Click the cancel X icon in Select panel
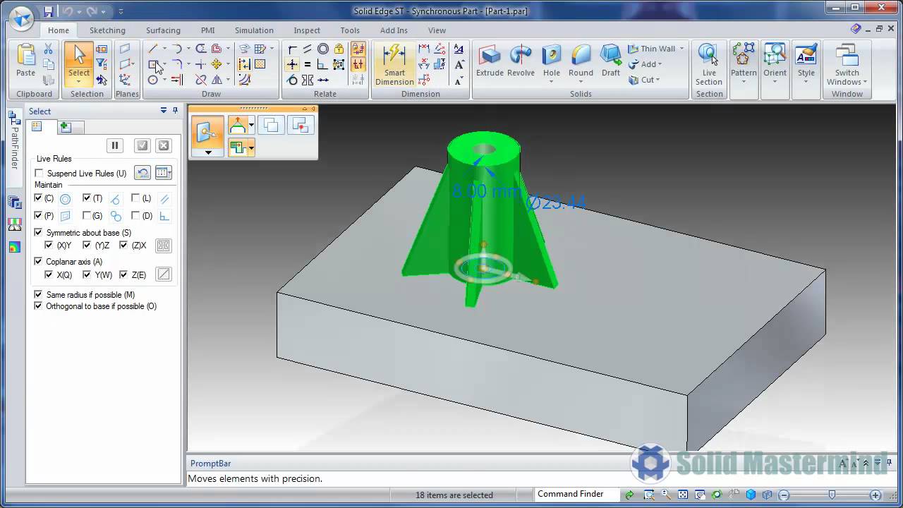 [164, 145]
